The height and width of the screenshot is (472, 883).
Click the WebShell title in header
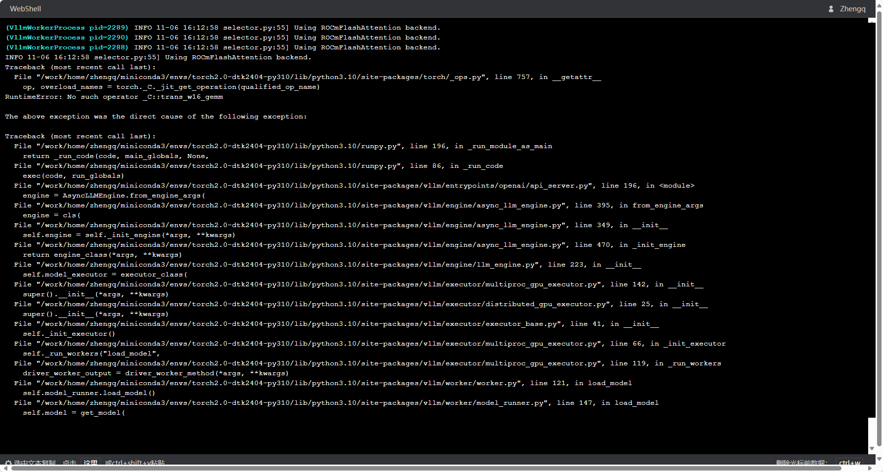(x=25, y=9)
